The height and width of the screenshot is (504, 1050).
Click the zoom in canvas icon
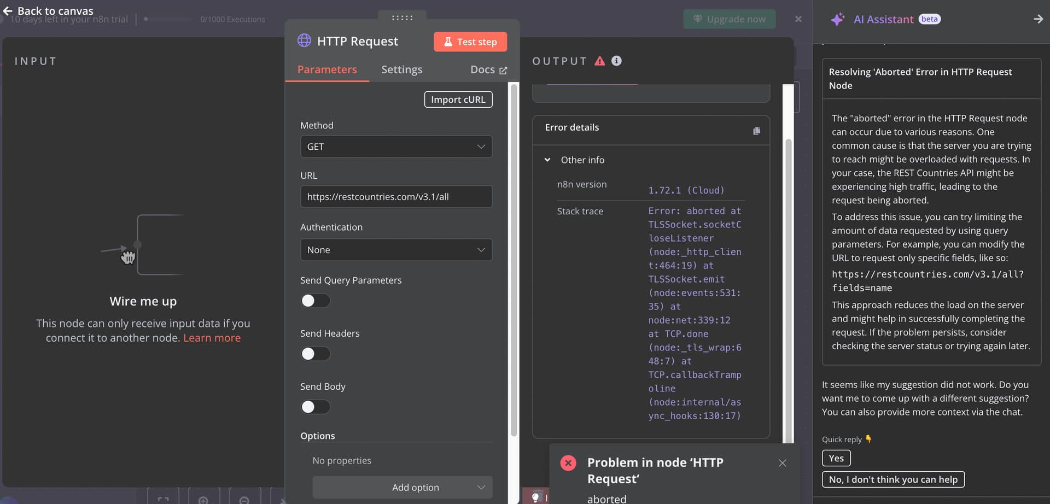pos(203,499)
